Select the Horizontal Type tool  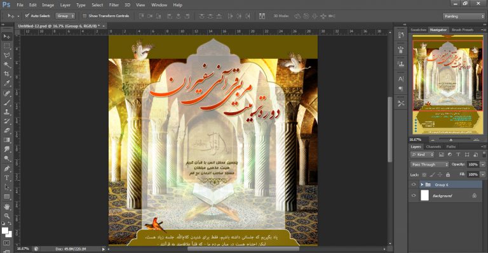pos(6,178)
